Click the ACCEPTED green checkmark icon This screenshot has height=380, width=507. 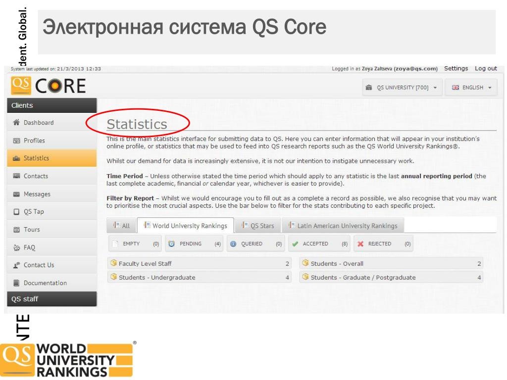(295, 244)
